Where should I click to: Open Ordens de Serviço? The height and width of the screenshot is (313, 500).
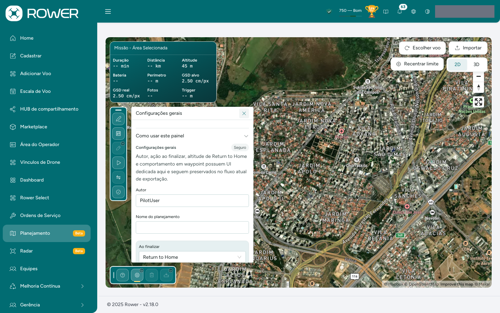[47, 216]
